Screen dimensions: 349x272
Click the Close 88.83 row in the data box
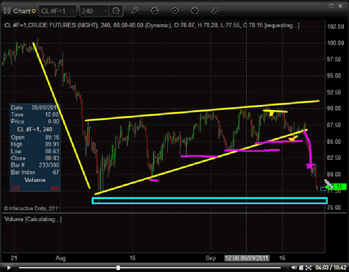[35, 158]
